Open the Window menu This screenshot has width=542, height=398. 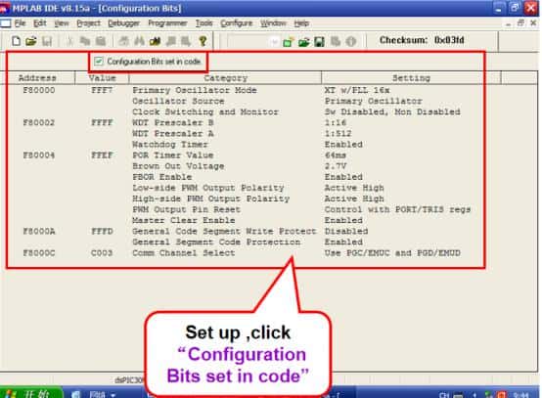coord(273,23)
